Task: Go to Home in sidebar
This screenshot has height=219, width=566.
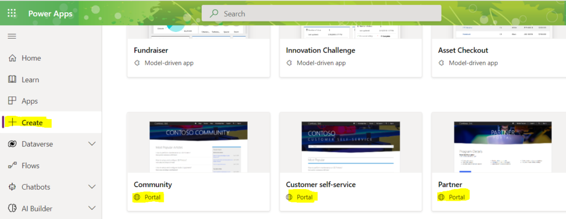Action: click(x=31, y=58)
